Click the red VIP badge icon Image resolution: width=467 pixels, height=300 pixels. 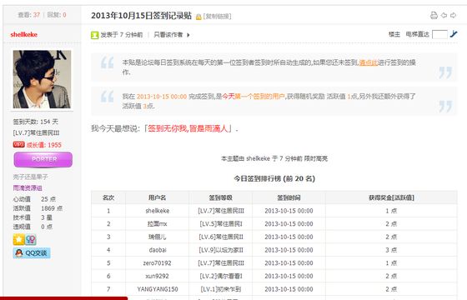[18, 144]
